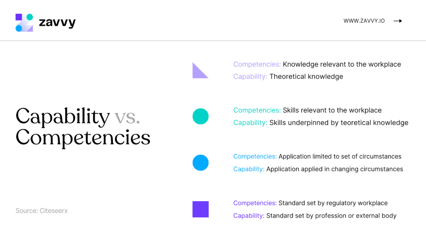Click the grey 'vs.' word in title
Screen dimensions: 426x240
(x=127, y=117)
